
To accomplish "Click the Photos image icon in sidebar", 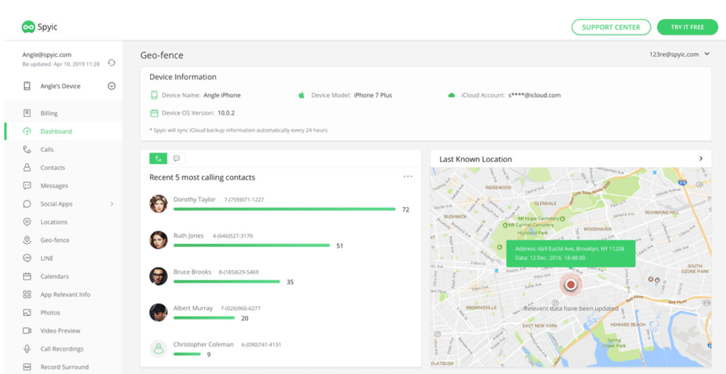I will pyautogui.click(x=27, y=312).
